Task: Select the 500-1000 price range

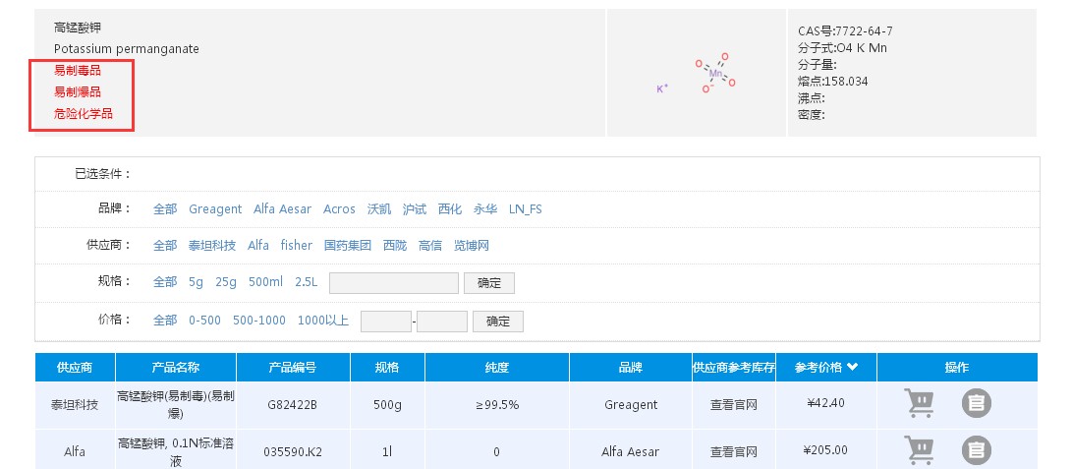Action: [x=259, y=321]
